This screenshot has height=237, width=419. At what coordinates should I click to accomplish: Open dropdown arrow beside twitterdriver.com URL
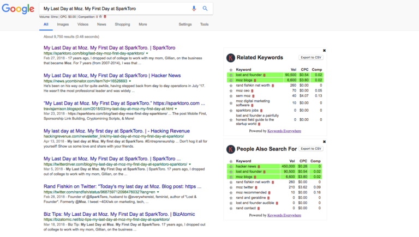190,165
